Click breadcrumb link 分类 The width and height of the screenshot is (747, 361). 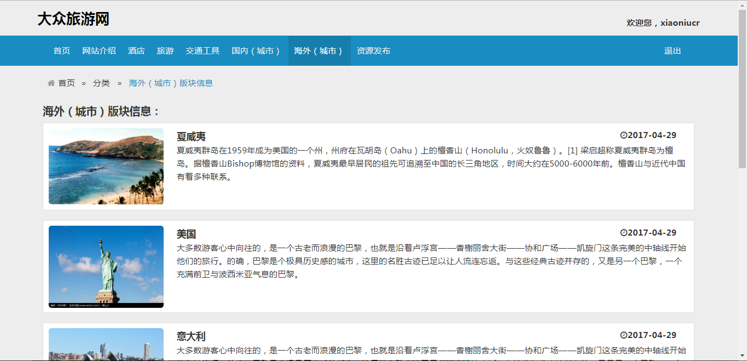click(101, 83)
